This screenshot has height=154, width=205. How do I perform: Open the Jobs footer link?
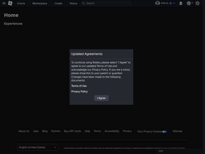36,131
